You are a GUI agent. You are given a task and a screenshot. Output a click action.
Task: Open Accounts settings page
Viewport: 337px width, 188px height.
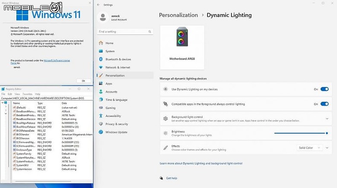(125, 92)
